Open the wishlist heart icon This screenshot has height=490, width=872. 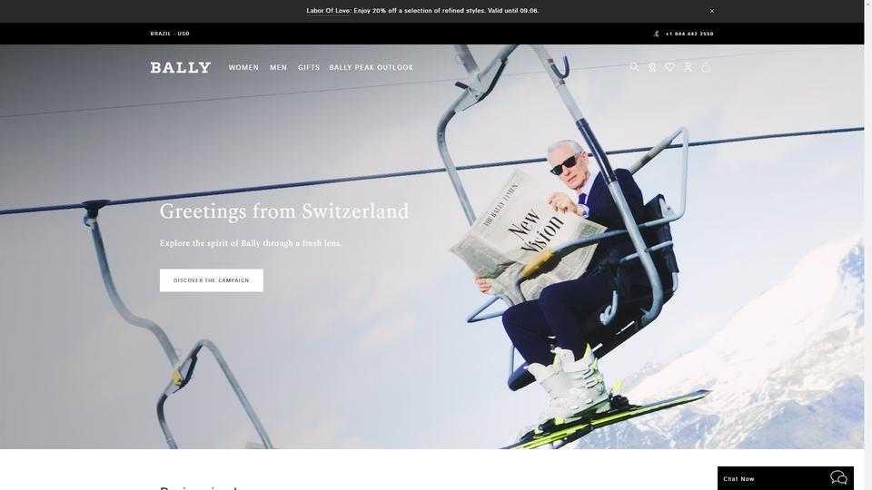pyautogui.click(x=670, y=67)
